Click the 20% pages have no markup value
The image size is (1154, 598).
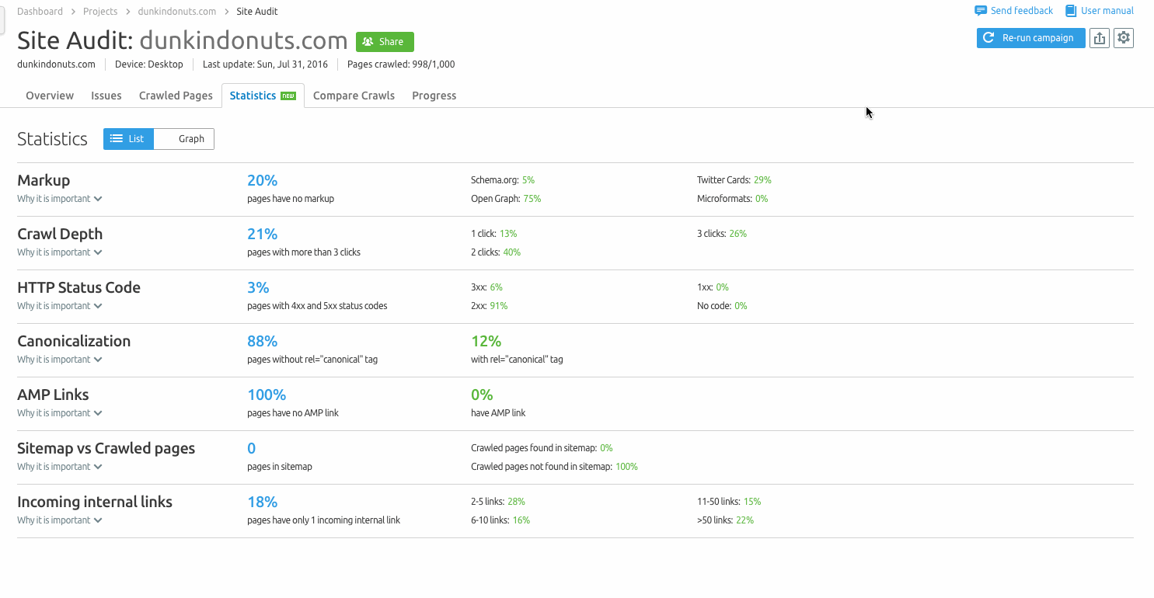click(x=262, y=180)
